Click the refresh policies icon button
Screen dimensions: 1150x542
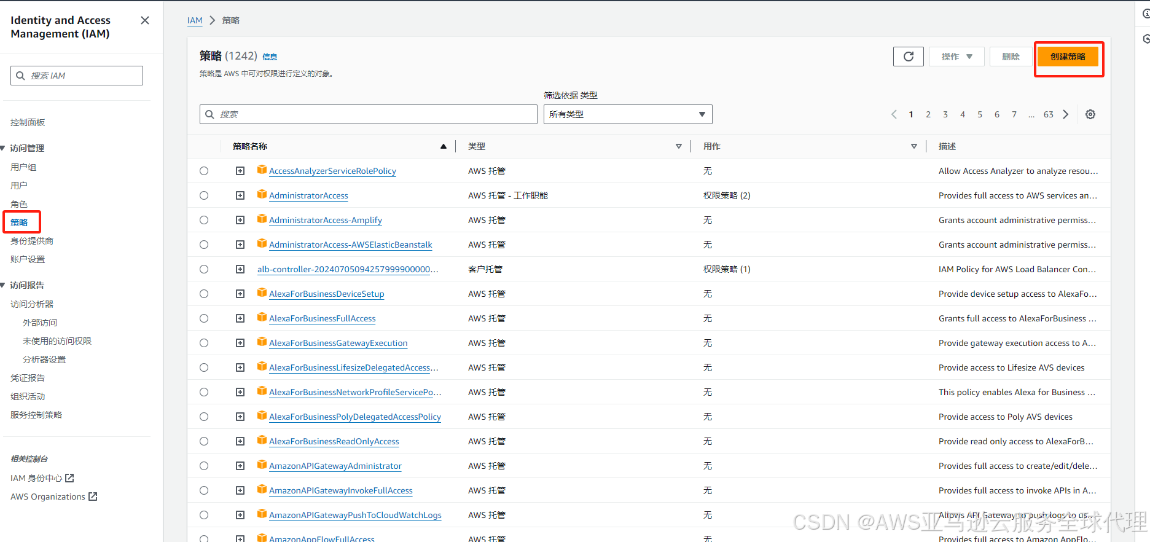coord(908,57)
